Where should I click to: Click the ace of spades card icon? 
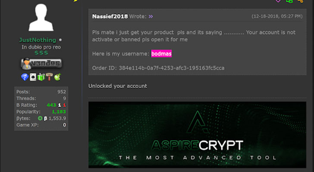32,77
